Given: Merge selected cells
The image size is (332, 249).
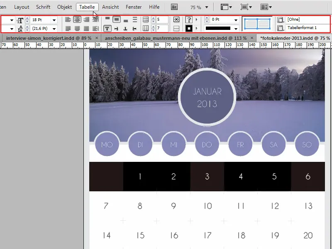Looking at the screenshot, I should 176,20.
